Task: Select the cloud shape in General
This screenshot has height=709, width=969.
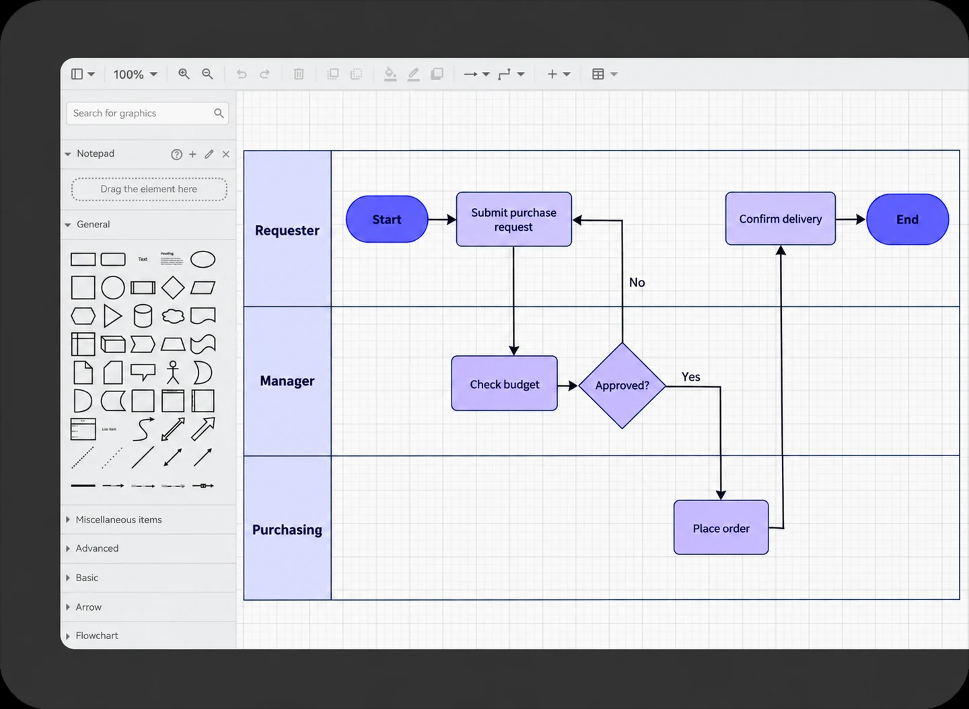Action: [173, 315]
